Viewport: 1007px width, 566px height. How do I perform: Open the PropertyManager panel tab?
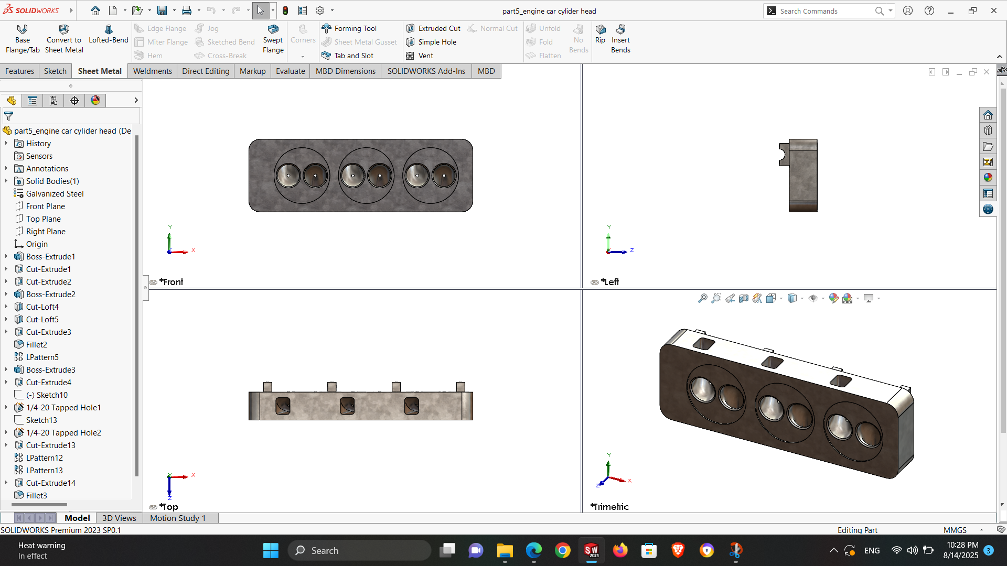point(33,101)
